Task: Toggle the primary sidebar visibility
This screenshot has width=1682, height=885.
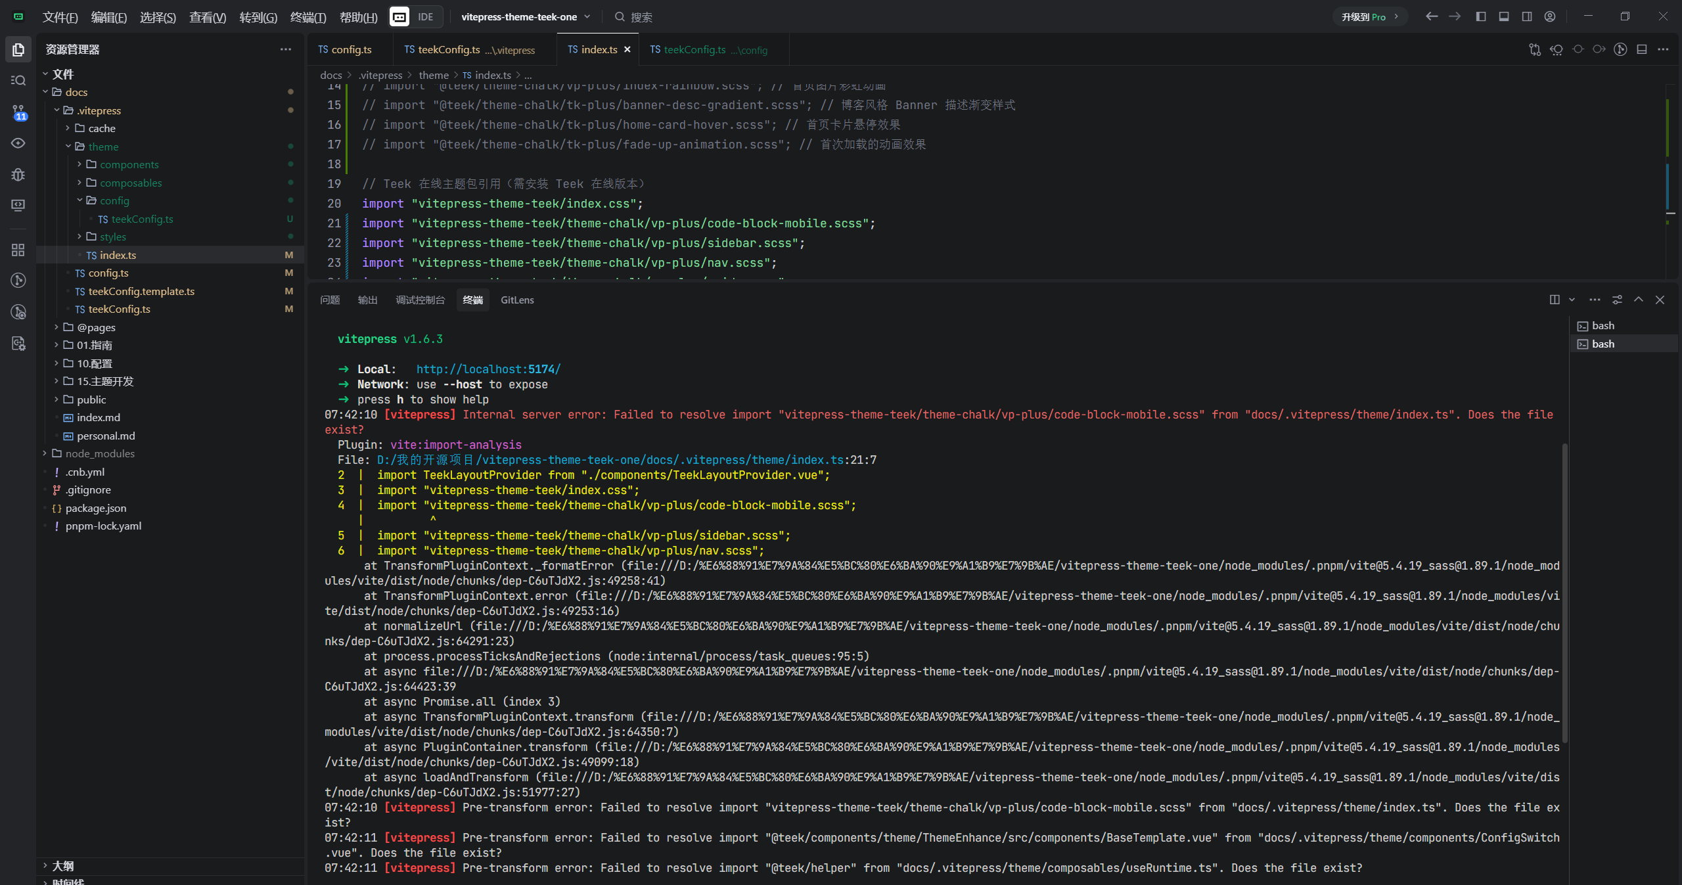Action: [x=1481, y=16]
